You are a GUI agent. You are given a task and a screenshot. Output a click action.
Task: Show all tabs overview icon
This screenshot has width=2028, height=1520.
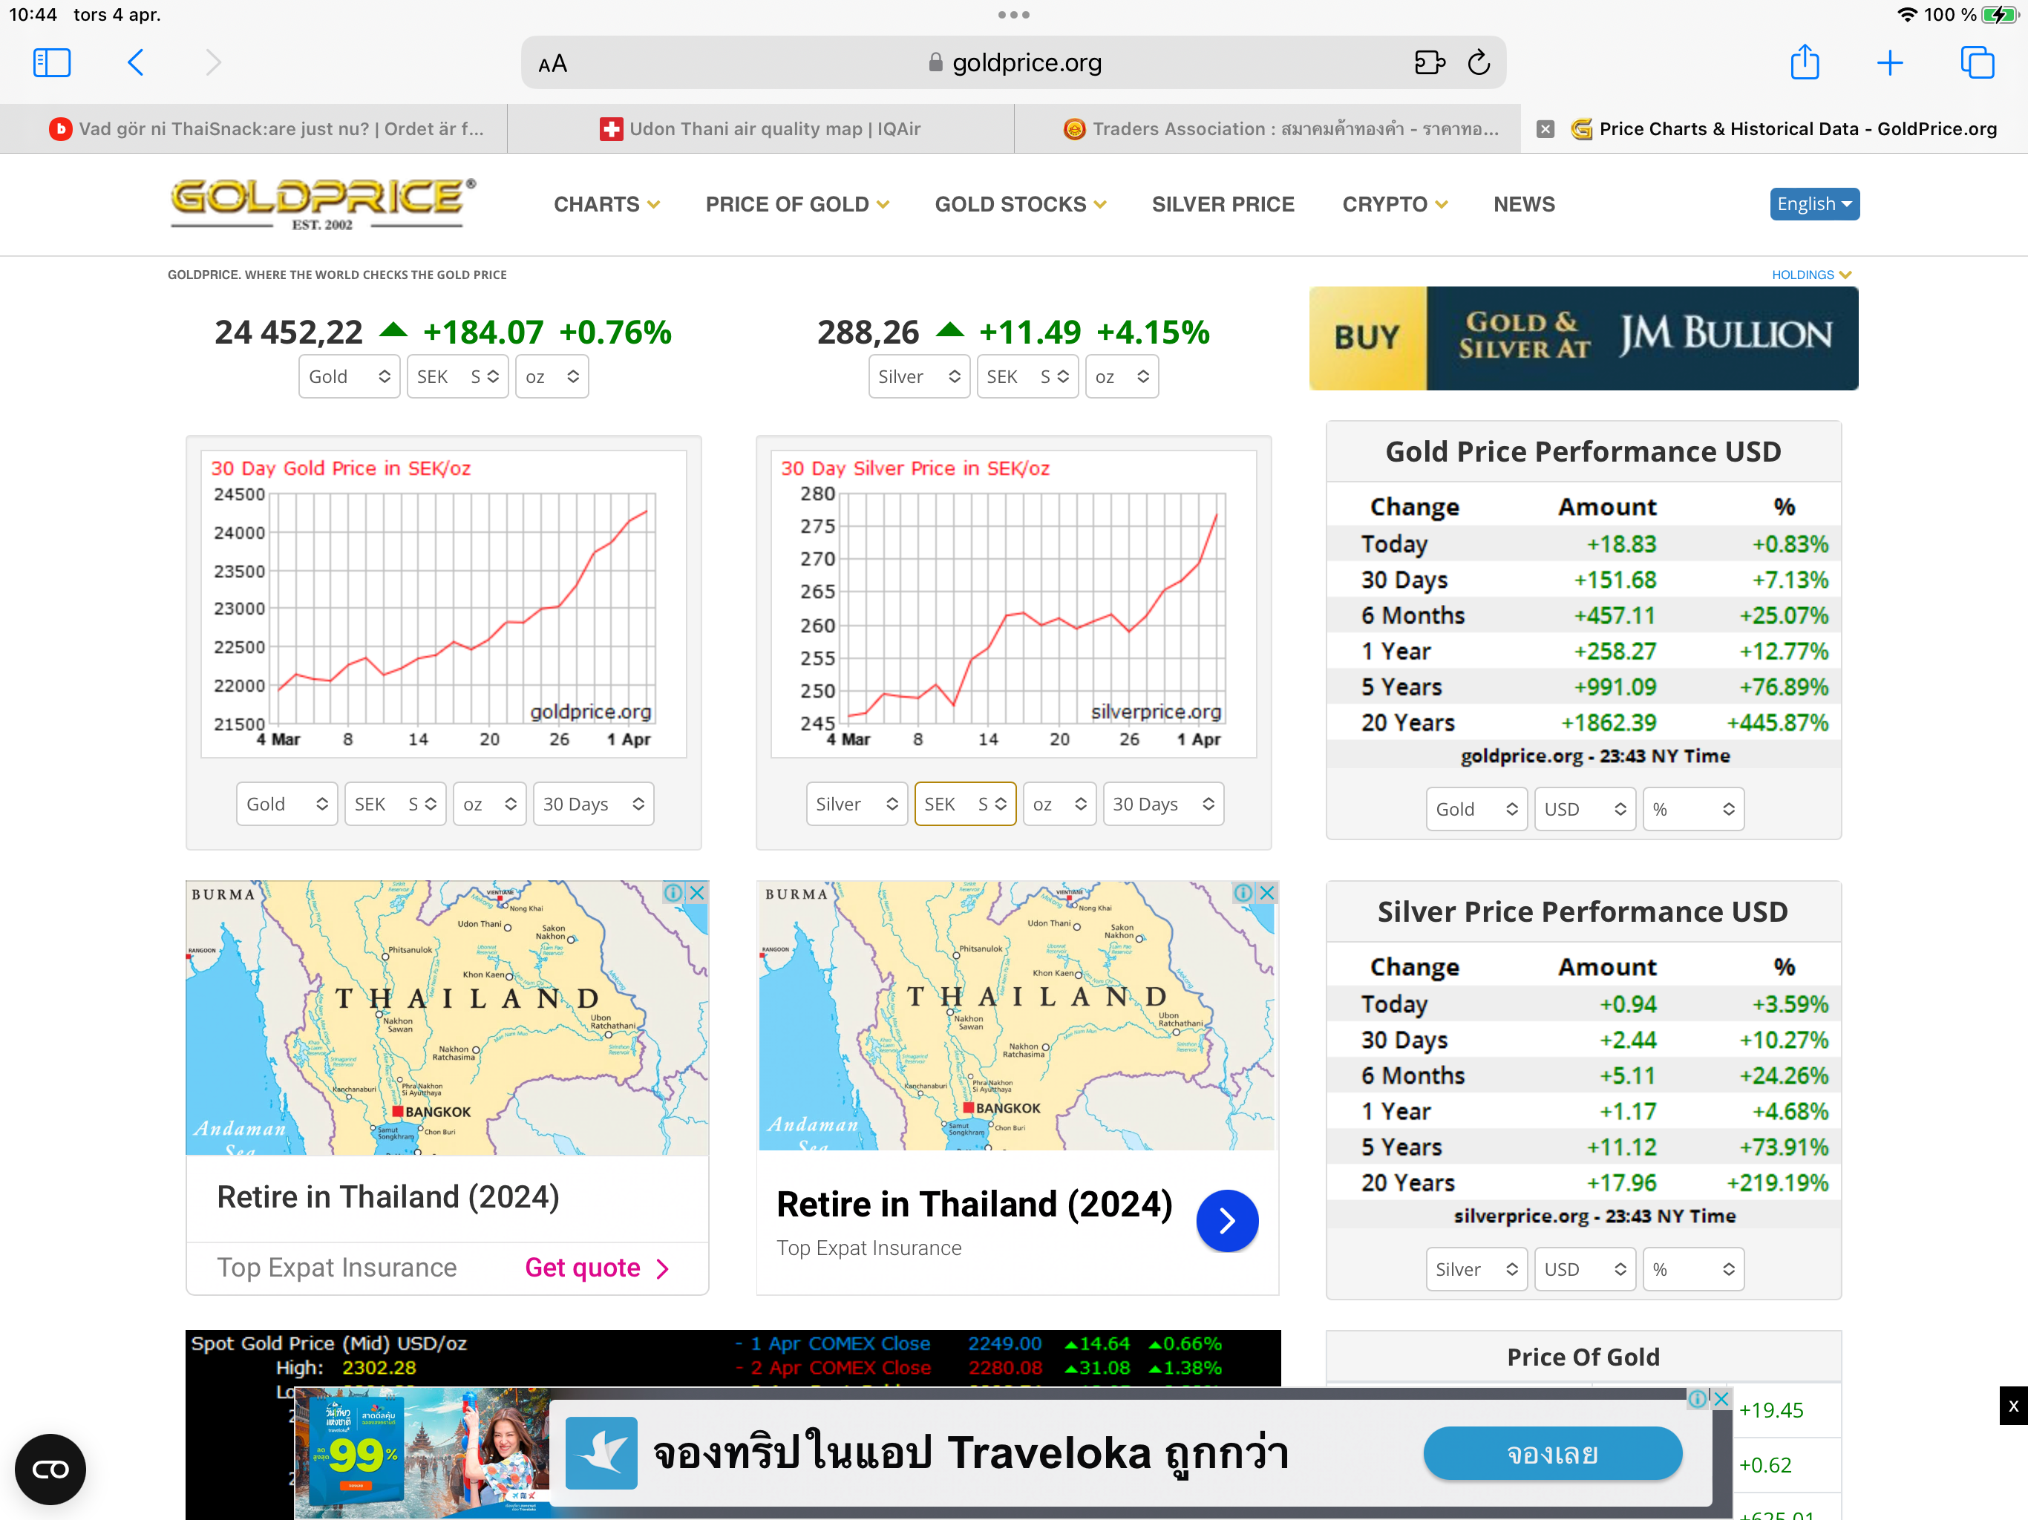tap(1977, 62)
